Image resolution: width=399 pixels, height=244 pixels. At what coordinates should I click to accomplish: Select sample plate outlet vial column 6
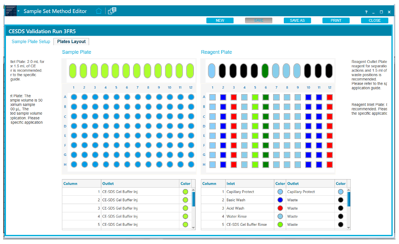pos(126,71)
